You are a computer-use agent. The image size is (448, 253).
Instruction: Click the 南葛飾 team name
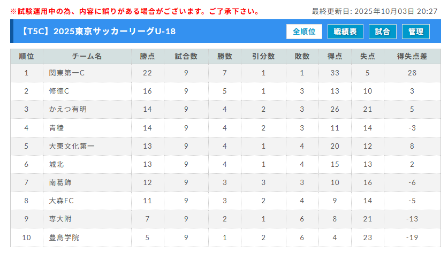[60, 182]
